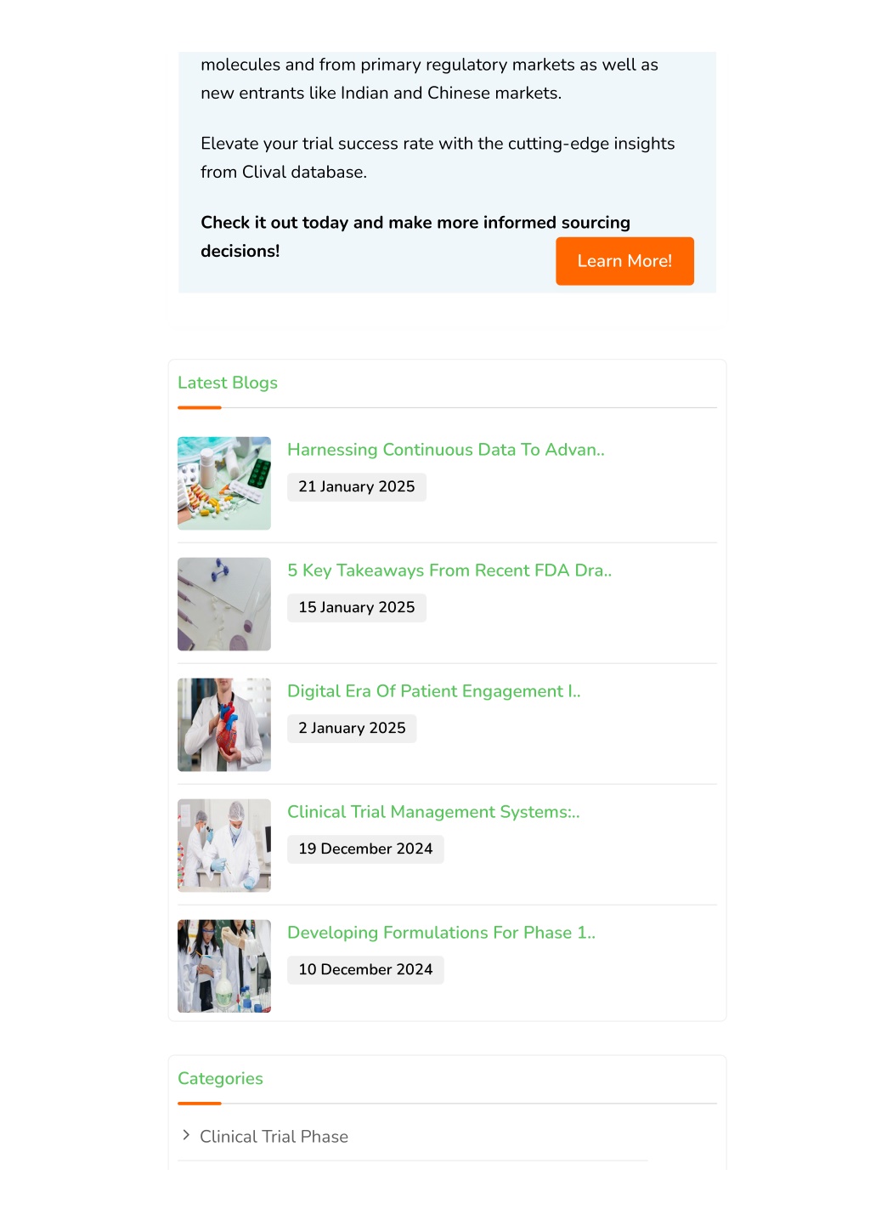The image size is (870, 1232).
Task: Open the doctor holding heart model thumbnail
Action: [224, 724]
